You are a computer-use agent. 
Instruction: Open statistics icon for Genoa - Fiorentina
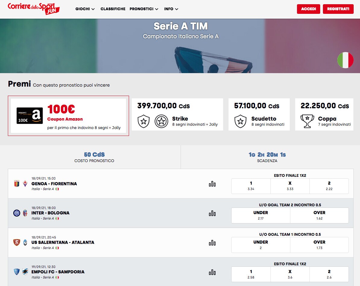212,184
